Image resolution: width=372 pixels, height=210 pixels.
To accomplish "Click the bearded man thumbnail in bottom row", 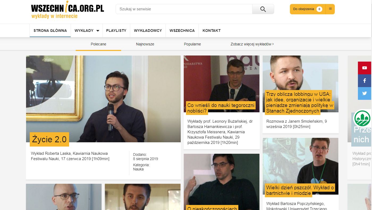I will point(143,197).
